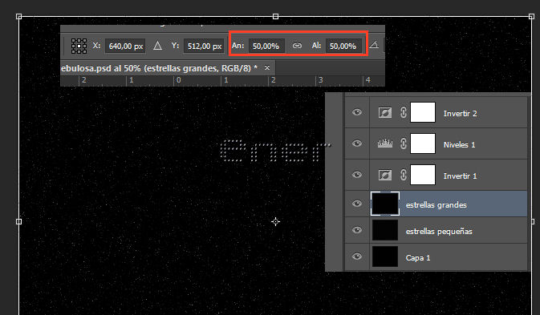Click the Al height percentage field
Viewport: 540px width, 315px height.
(343, 46)
